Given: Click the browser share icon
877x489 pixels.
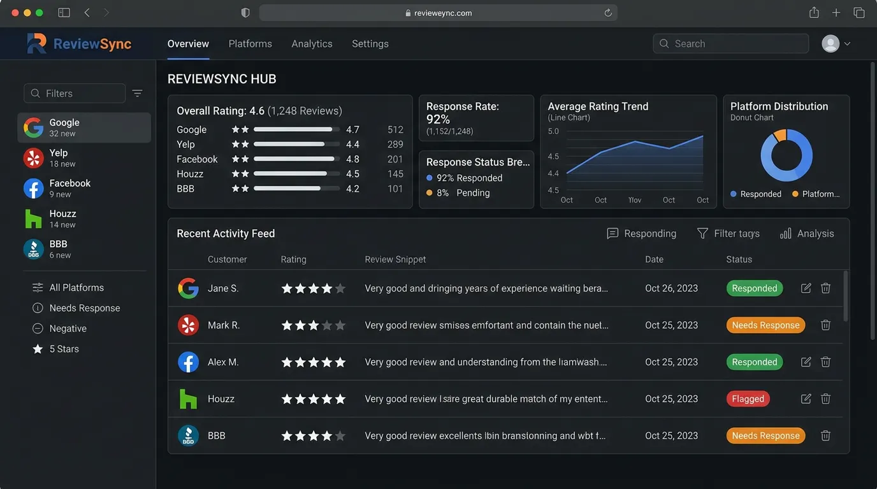Looking at the screenshot, I should click(814, 13).
